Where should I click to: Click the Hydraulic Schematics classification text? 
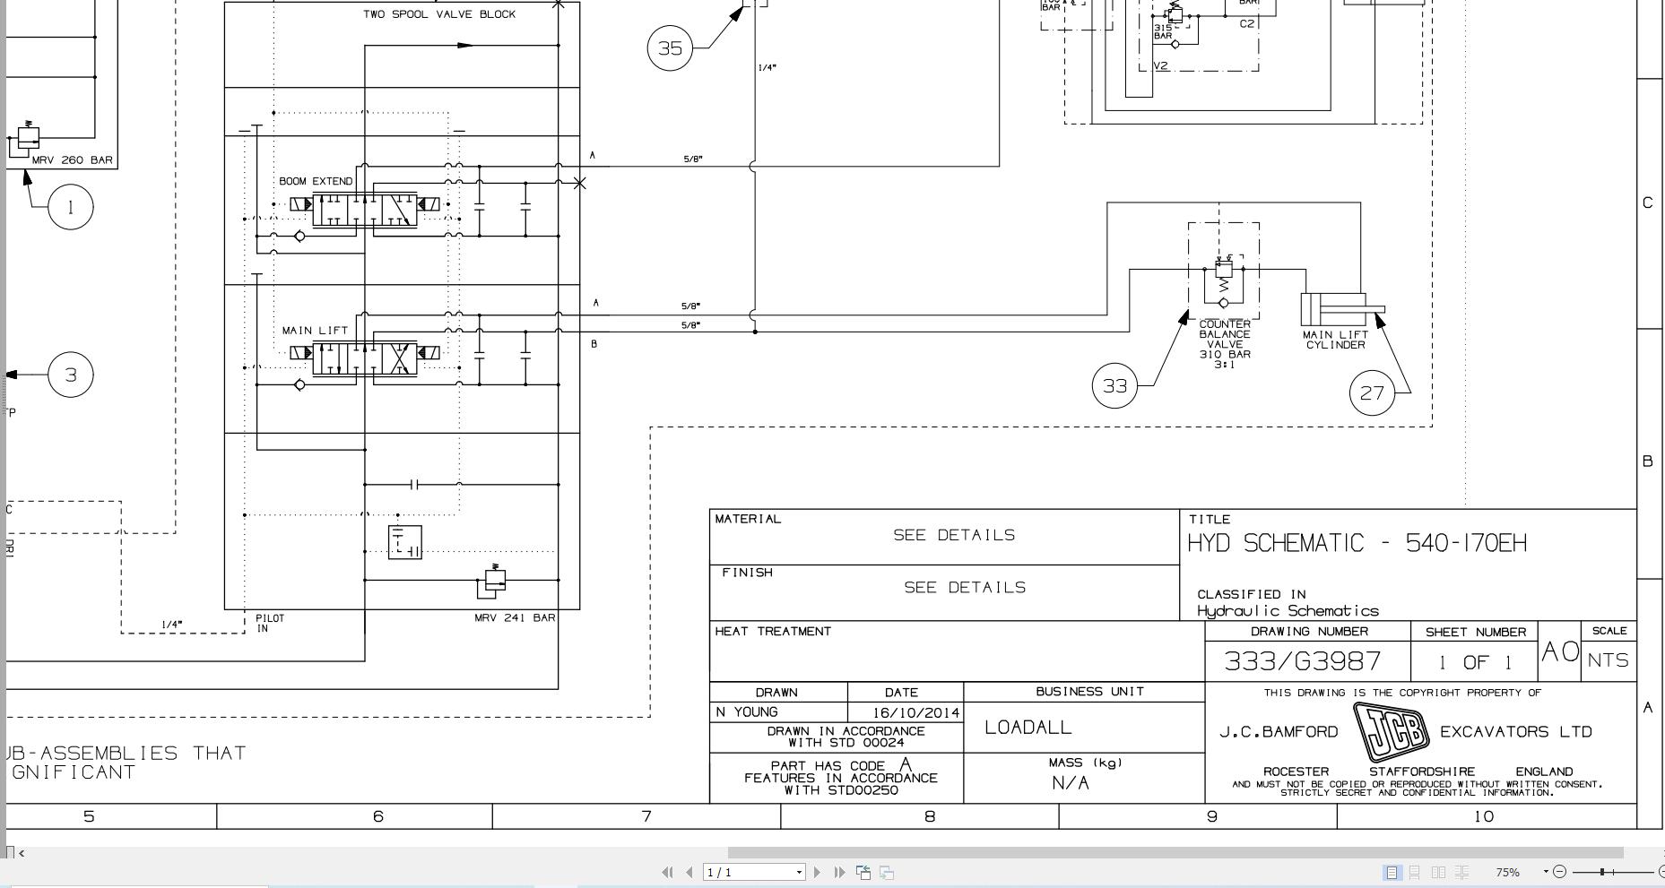coord(1288,611)
